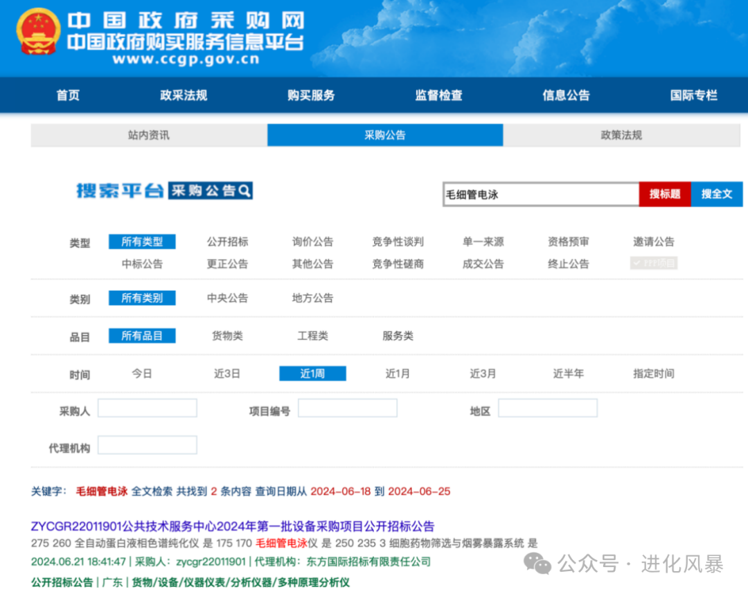
Task: Click the blue 搜全文 button
Action: click(x=717, y=195)
